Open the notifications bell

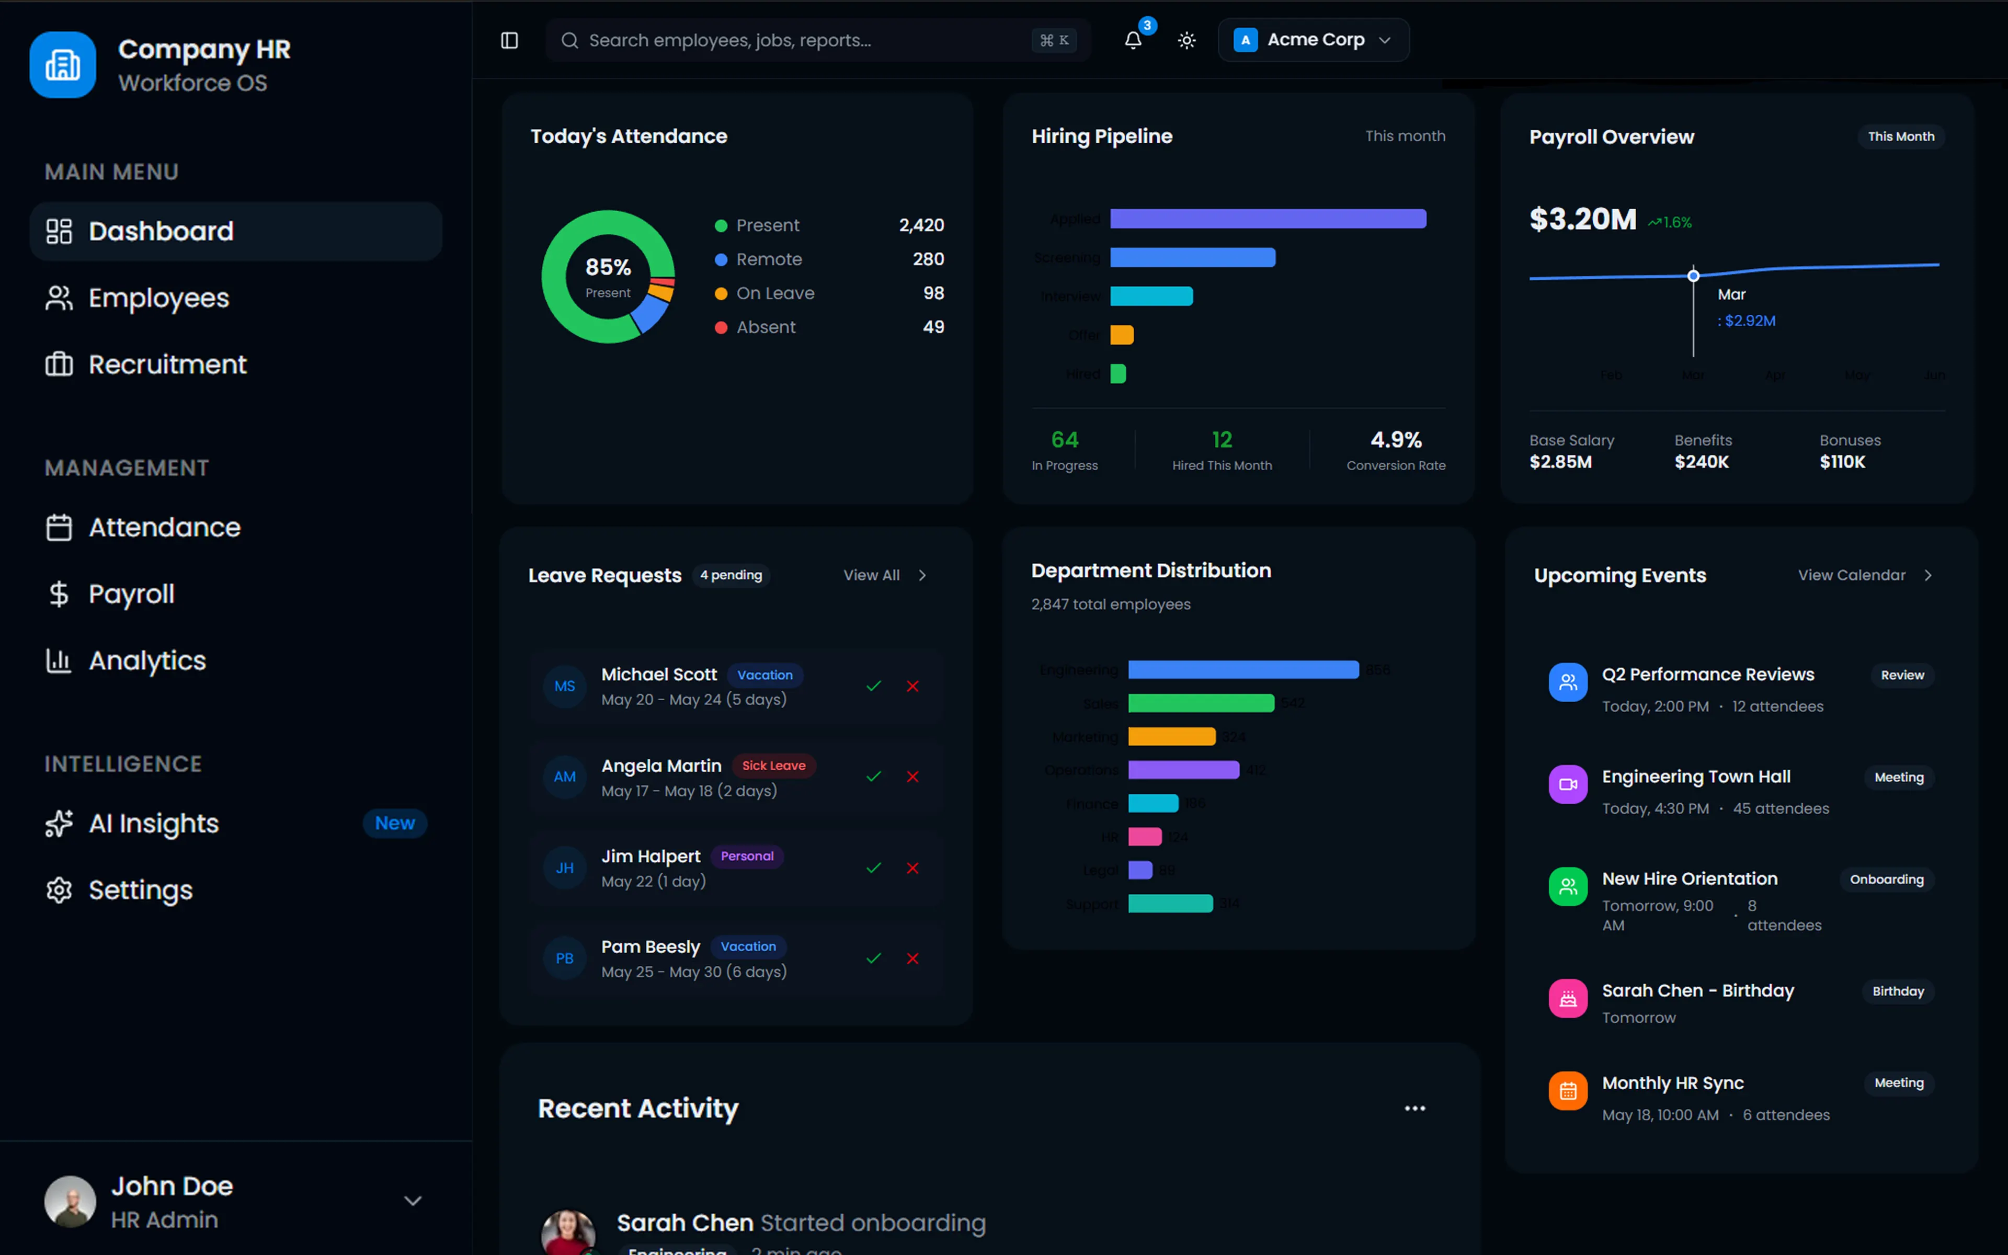click(1133, 40)
